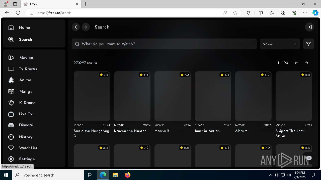Open browser Collections
321x180 pixels.
283,13
